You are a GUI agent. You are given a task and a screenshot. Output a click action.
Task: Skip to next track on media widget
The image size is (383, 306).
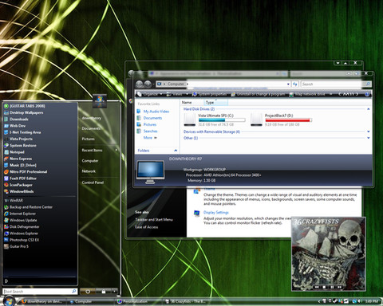click(x=340, y=287)
